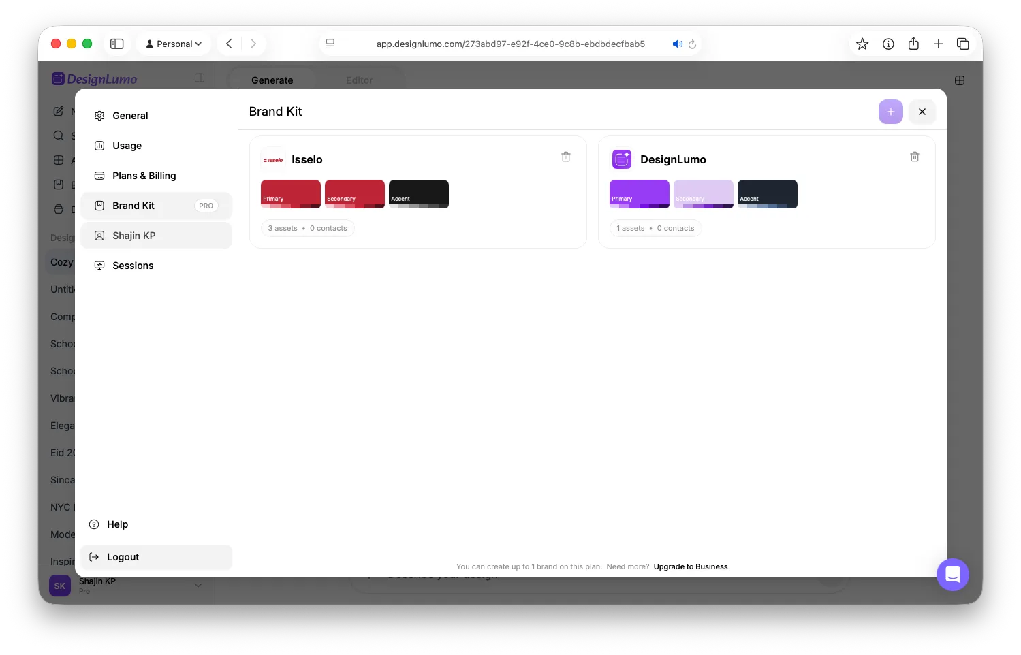Go forward in Safari history

tap(253, 44)
